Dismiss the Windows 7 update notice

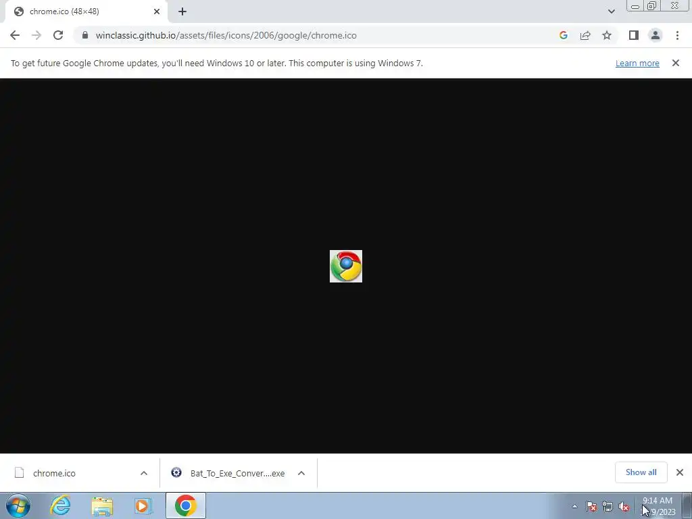pyautogui.click(x=675, y=63)
